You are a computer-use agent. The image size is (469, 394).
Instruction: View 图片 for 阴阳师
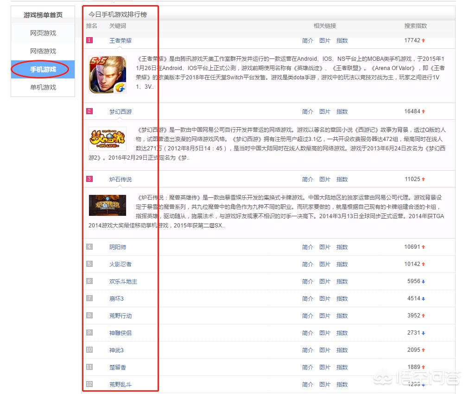[x=325, y=247]
